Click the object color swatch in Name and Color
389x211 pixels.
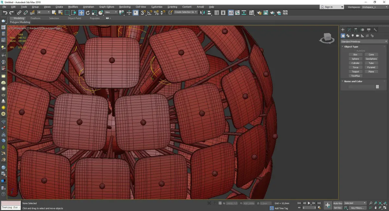tap(377, 87)
